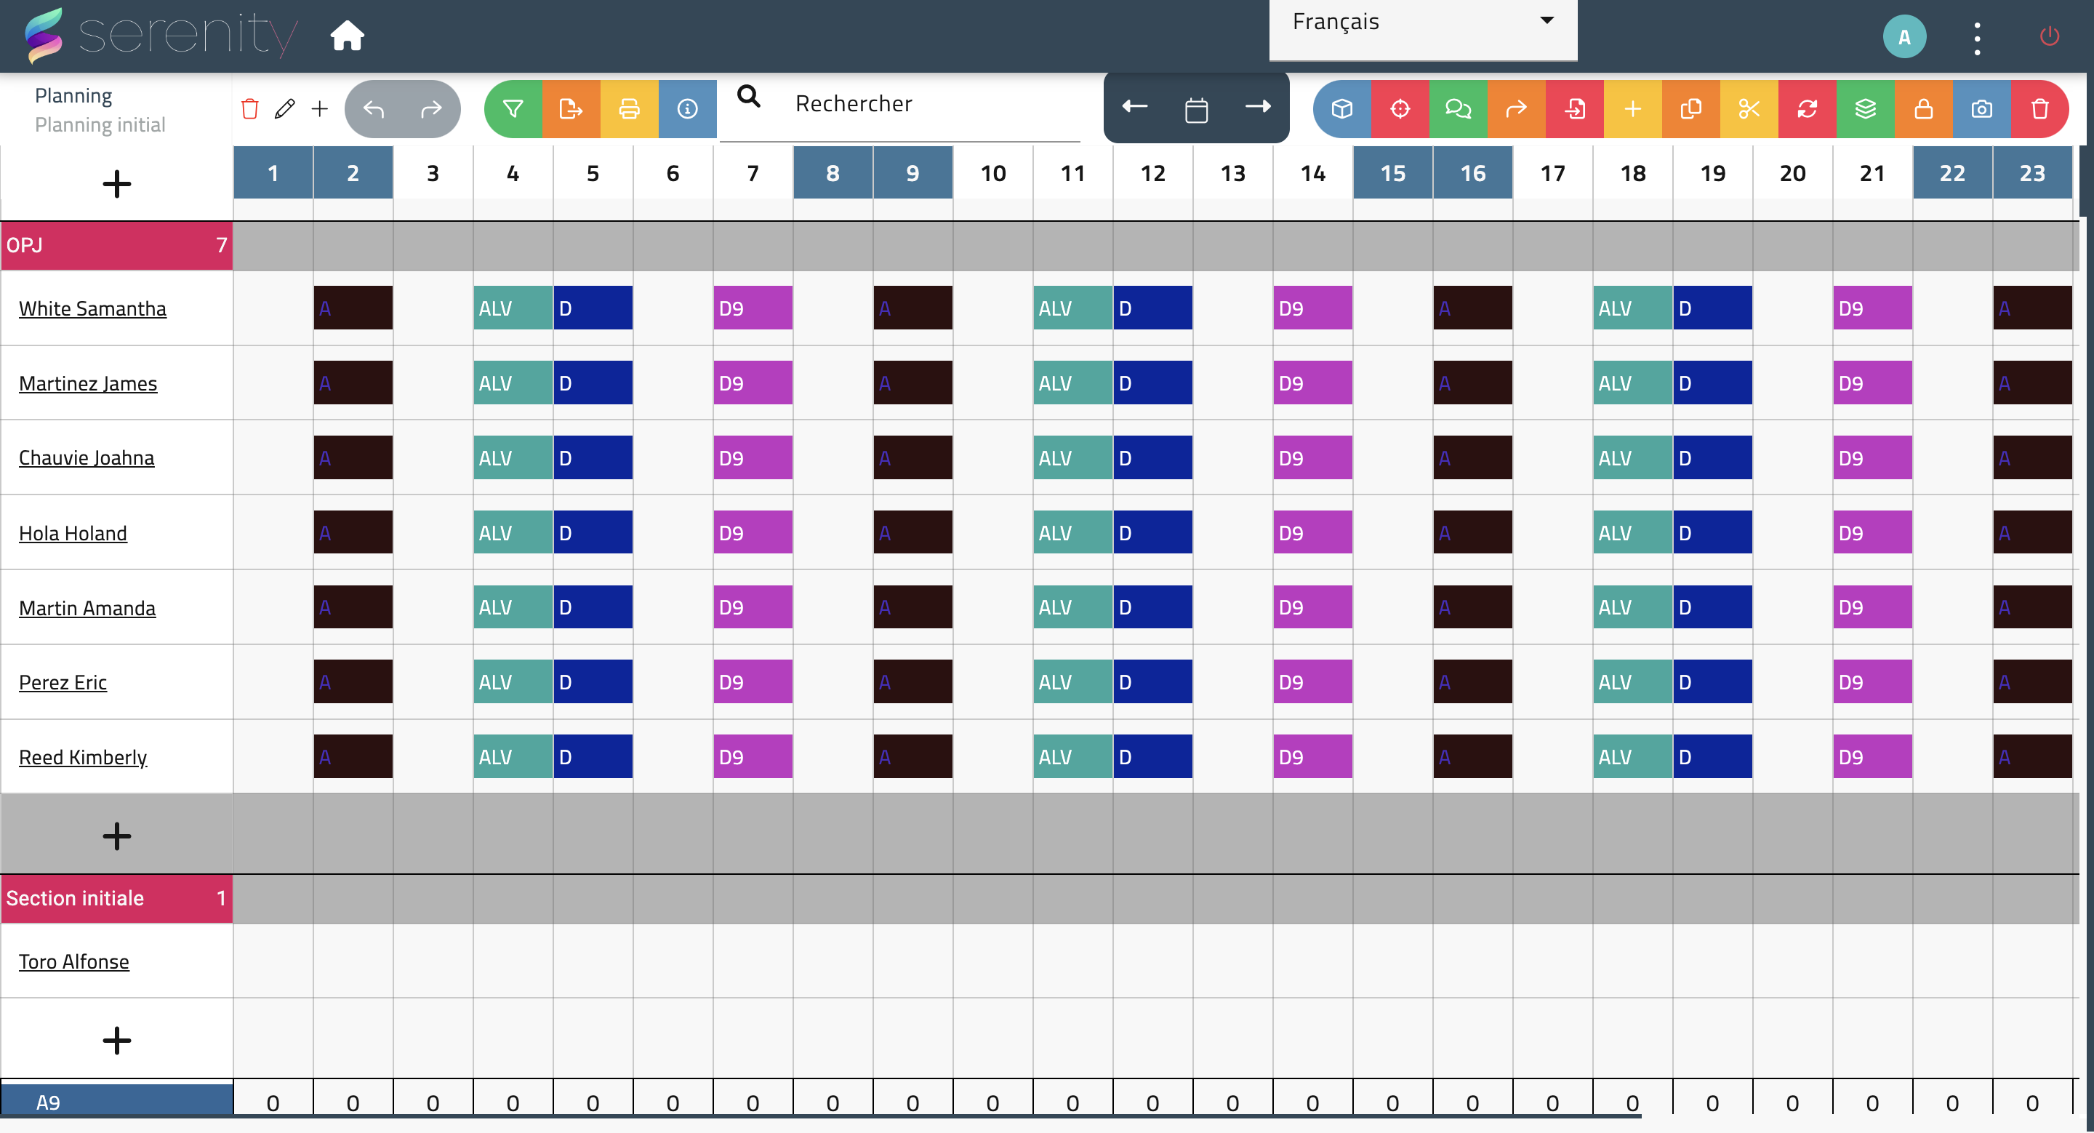Click the yellow print icon
The image size is (2094, 1133).
tap(629, 109)
